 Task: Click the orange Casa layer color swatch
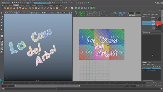pyautogui.click(x=149, y=68)
